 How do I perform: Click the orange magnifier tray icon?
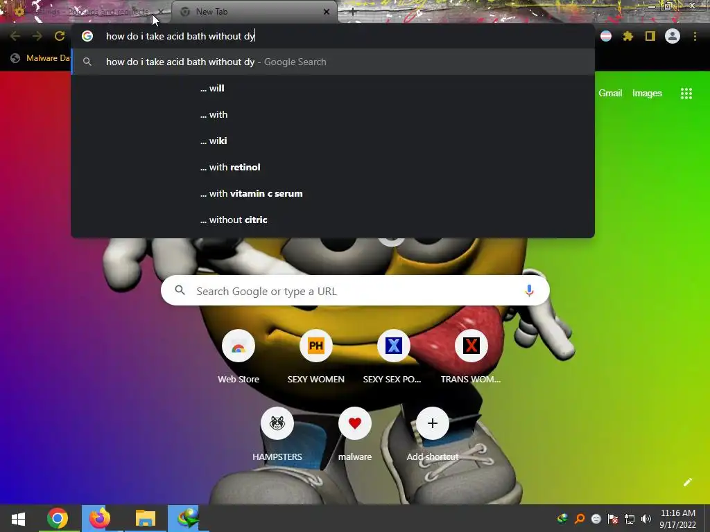580,519
